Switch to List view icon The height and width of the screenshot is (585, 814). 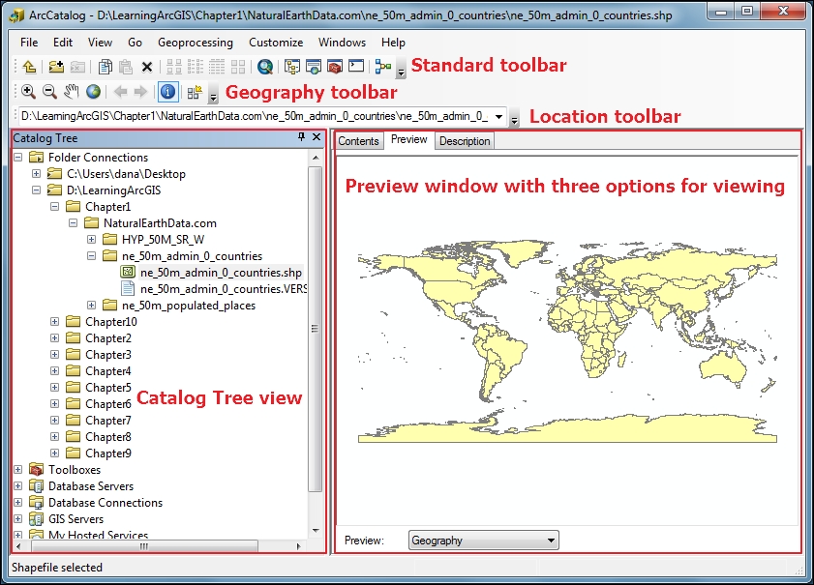coord(196,67)
